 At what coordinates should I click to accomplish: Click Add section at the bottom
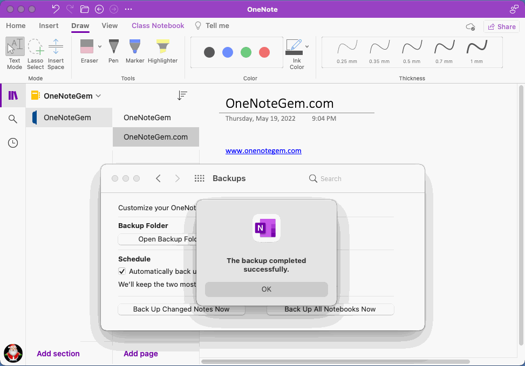(x=58, y=354)
